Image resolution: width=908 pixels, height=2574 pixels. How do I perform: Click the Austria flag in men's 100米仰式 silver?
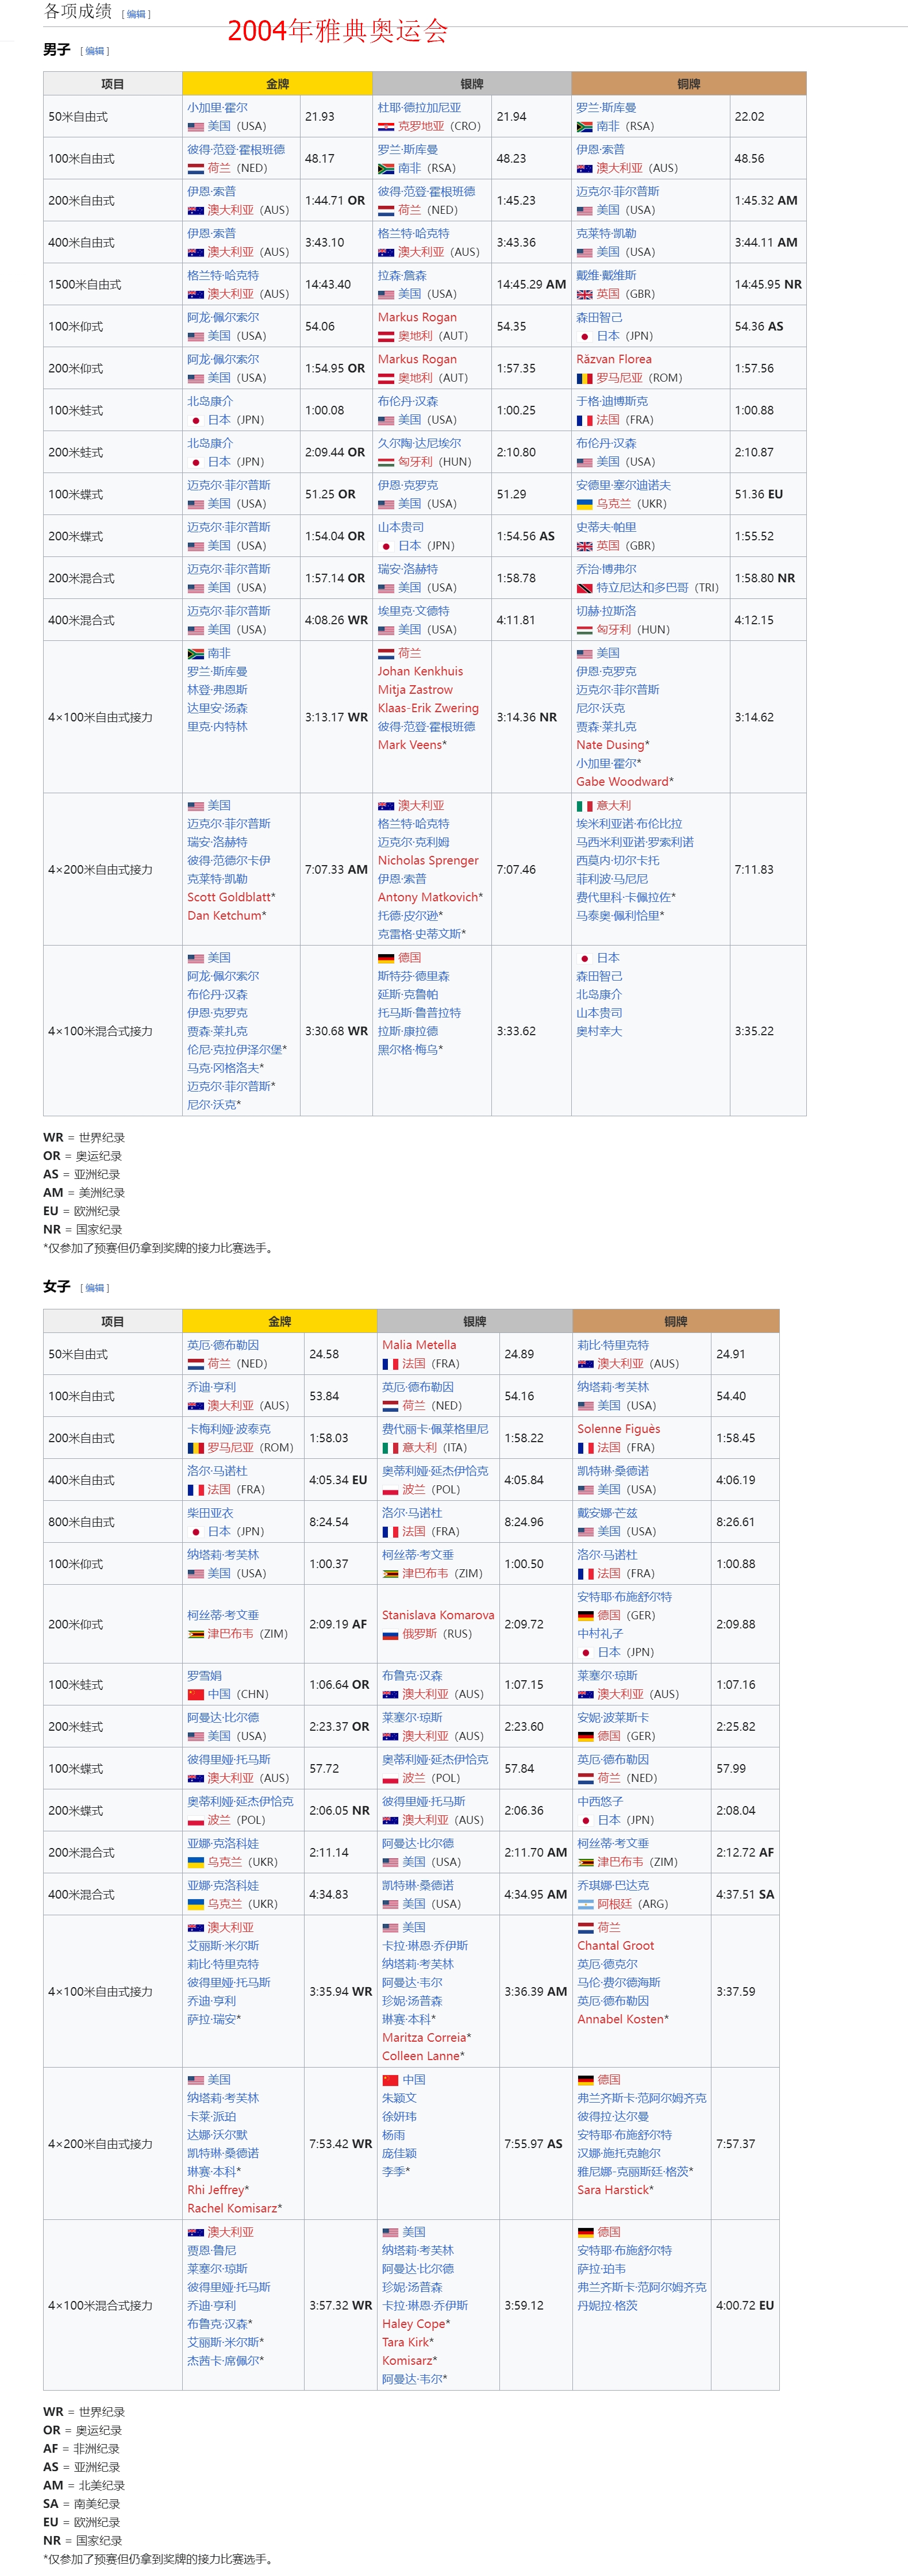click(386, 337)
